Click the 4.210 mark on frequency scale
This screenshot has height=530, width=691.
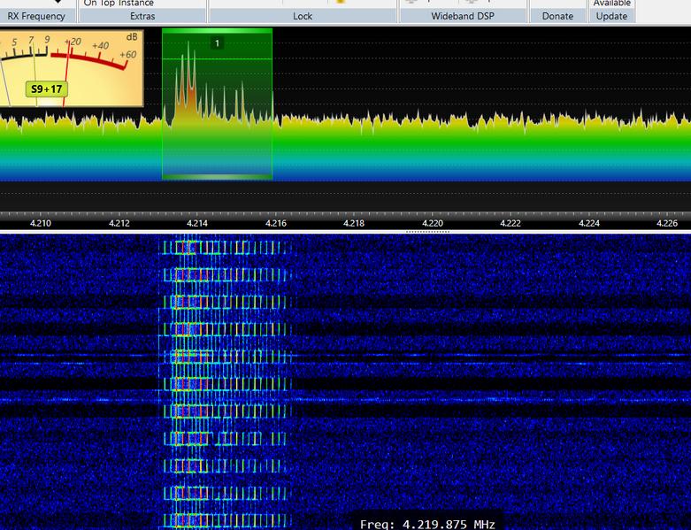click(x=41, y=223)
